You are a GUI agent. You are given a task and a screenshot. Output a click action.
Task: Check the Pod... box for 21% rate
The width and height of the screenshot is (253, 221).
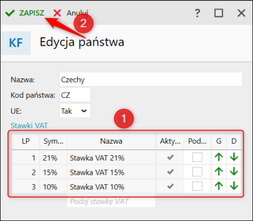(x=197, y=157)
